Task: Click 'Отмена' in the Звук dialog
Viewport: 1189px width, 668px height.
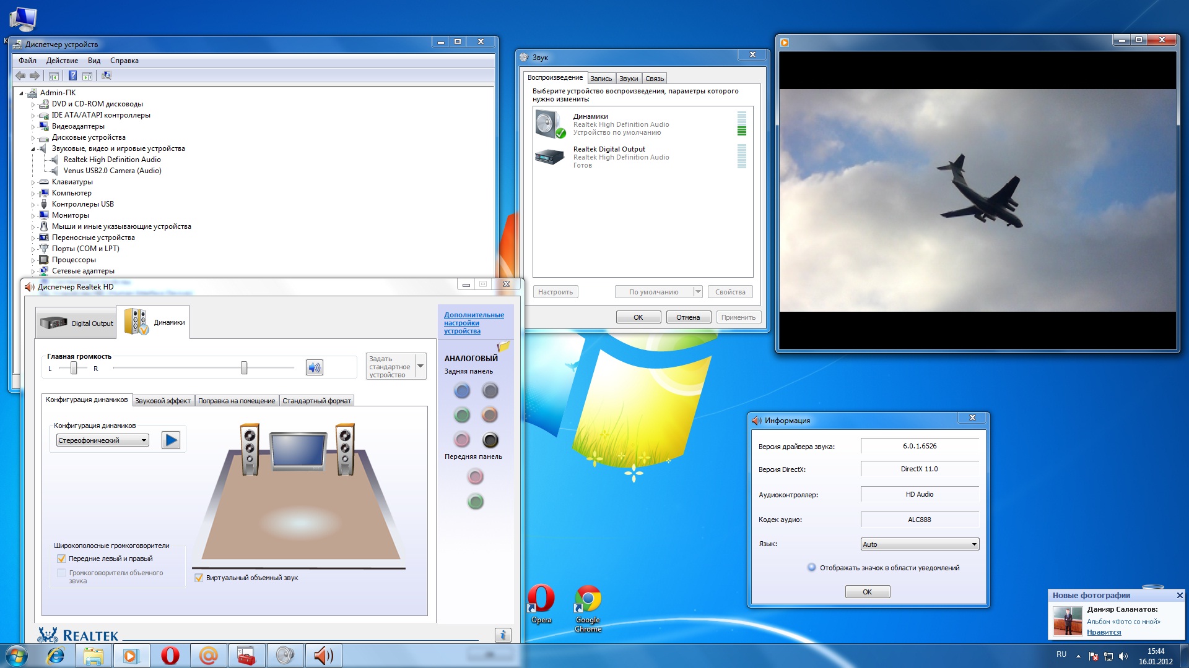Action: click(x=688, y=317)
